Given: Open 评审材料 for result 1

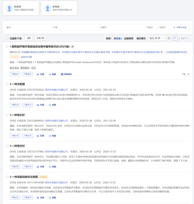Looking at the screenshot, I should [x=66, y=74].
